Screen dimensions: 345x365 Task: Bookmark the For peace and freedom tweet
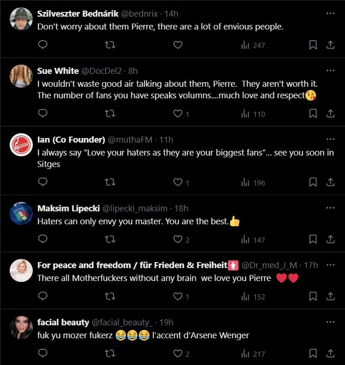tap(313, 296)
